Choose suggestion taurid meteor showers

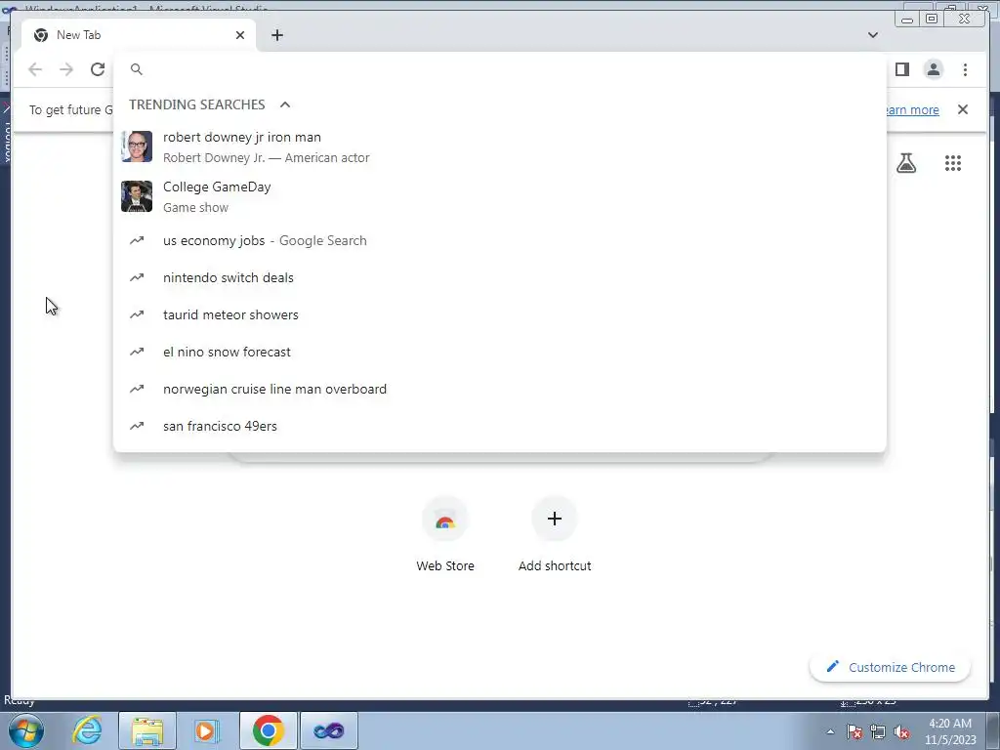pos(499,314)
